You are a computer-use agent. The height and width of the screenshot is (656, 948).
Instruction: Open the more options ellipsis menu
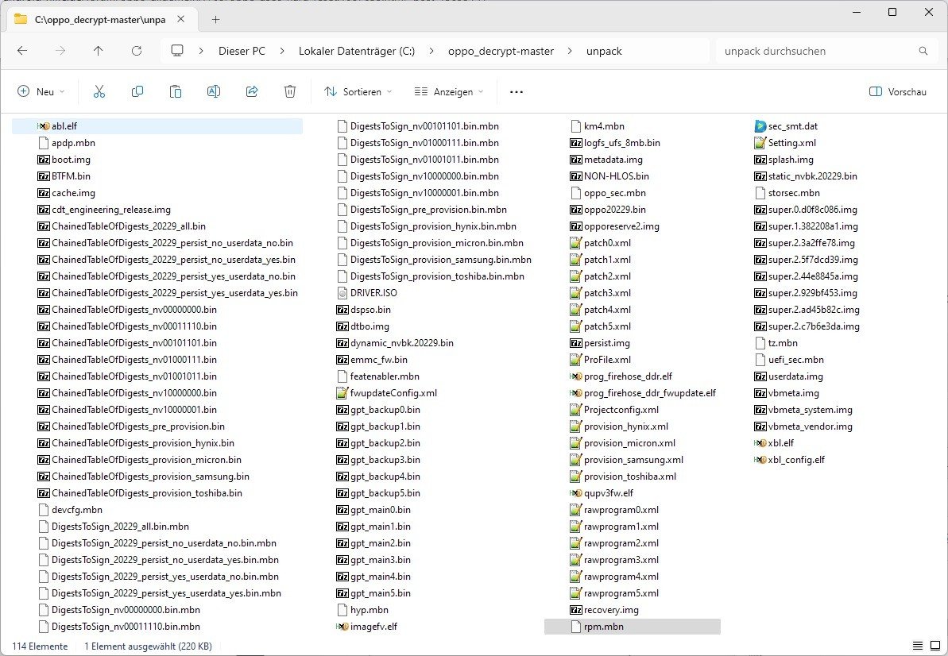click(x=517, y=92)
